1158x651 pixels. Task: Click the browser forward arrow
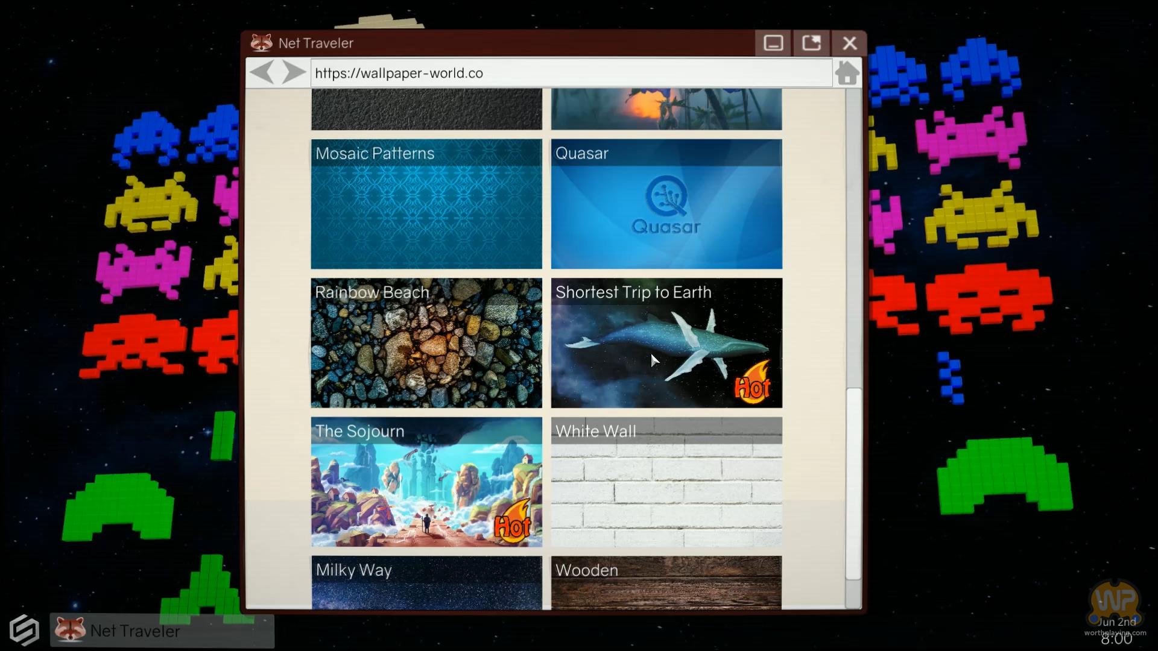pyautogui.click(x=294, y=72)
